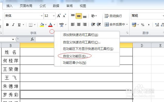
Task: Center text horizontally
Action: [79, 25]
